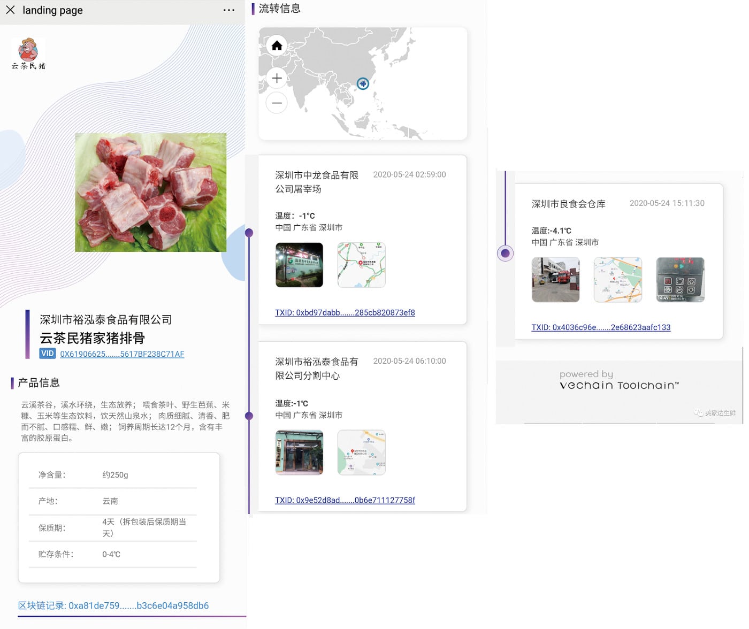Viewport: 749px width, 629px height.
Task: Tap the 云茶民猪 pig logo
Action: click(x=28, y=54)
